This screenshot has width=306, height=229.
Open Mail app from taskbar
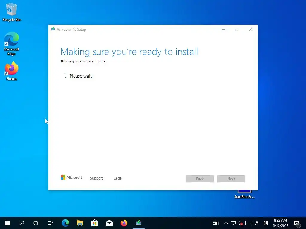click(x=109, y=223)
